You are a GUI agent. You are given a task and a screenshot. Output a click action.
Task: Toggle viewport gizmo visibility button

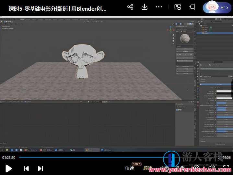click(177, 24)
